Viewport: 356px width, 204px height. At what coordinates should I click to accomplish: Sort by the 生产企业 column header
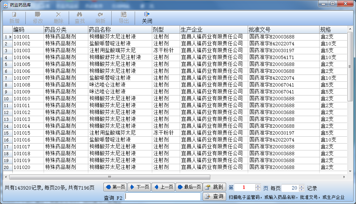(214, 30)
